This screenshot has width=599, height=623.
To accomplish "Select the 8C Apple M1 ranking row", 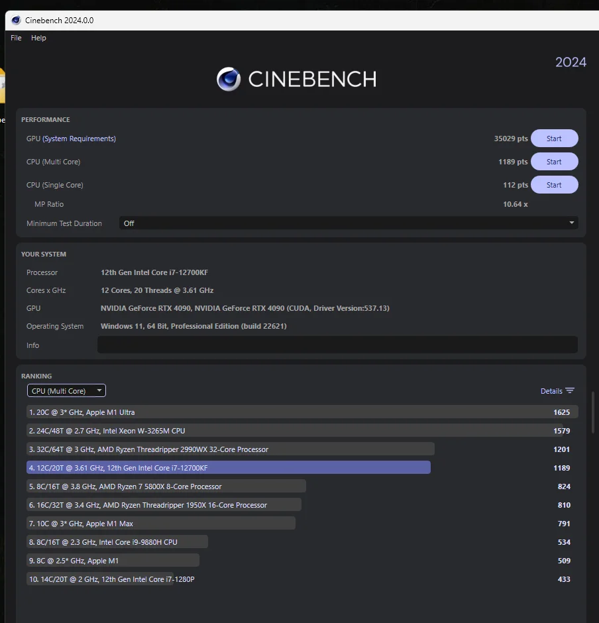I will 302,561.
